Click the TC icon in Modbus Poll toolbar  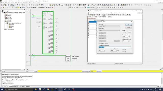point(123,15)
